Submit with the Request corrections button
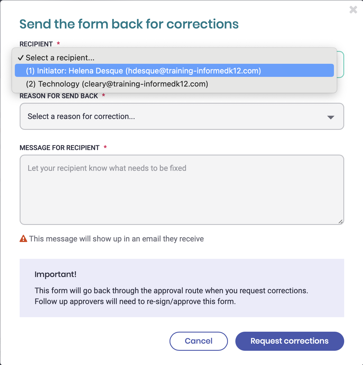The image size is (363, 365). (289, 341)
